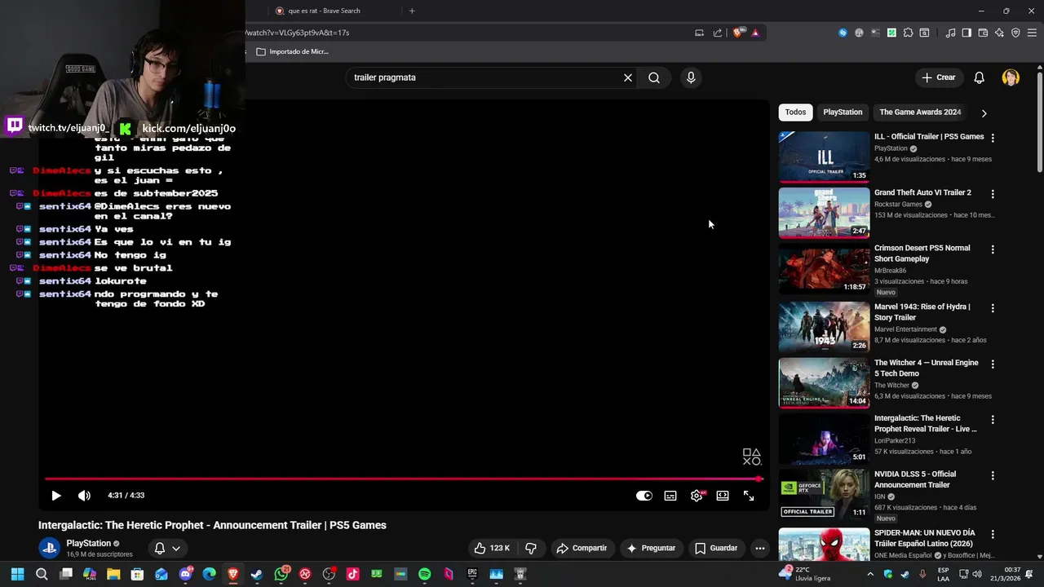
Task: Enter fullscreen mode in player
Action: tap(749, 496)
